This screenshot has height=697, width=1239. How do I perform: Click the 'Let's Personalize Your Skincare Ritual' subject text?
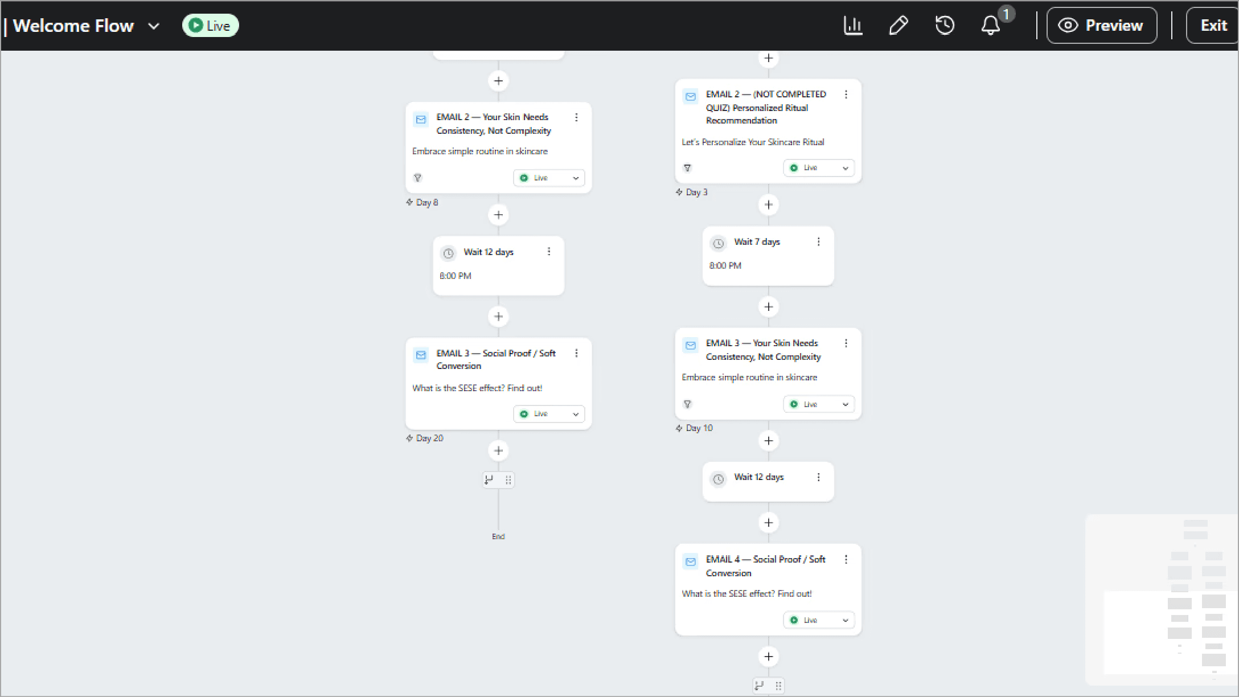[x=753, y=142]
